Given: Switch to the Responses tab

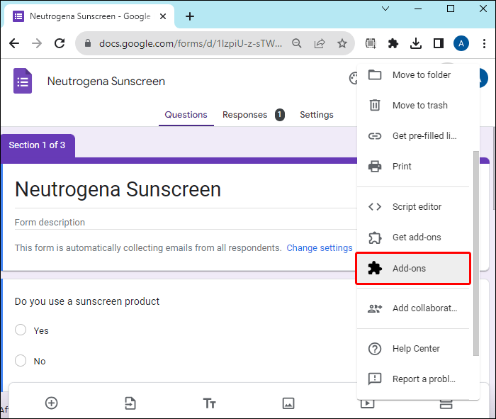Looking at the screenshot, I should coord(245,115).
